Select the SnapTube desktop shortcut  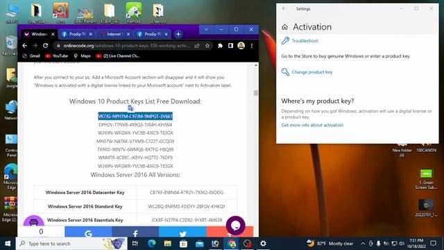coord(36,12)
